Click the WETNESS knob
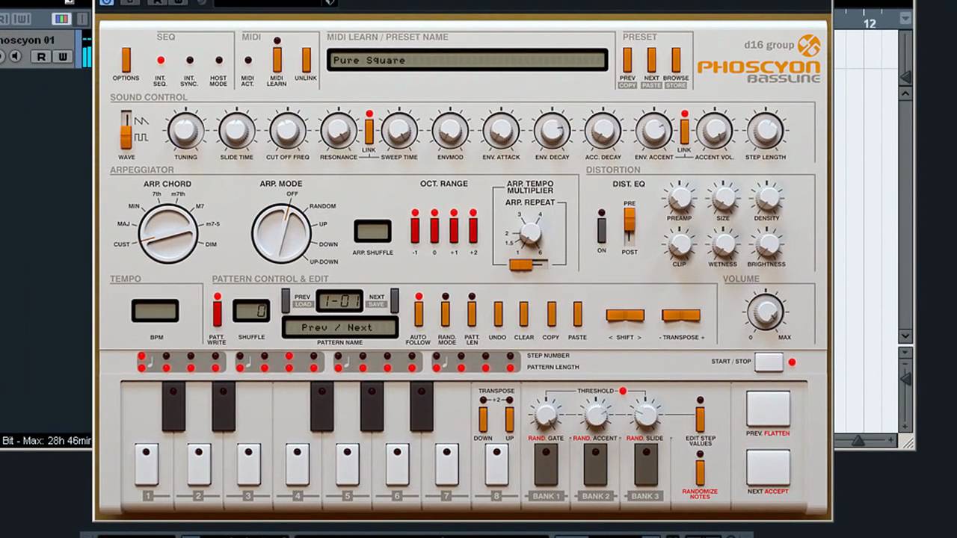The image size is (957, 538). point(723,244)
